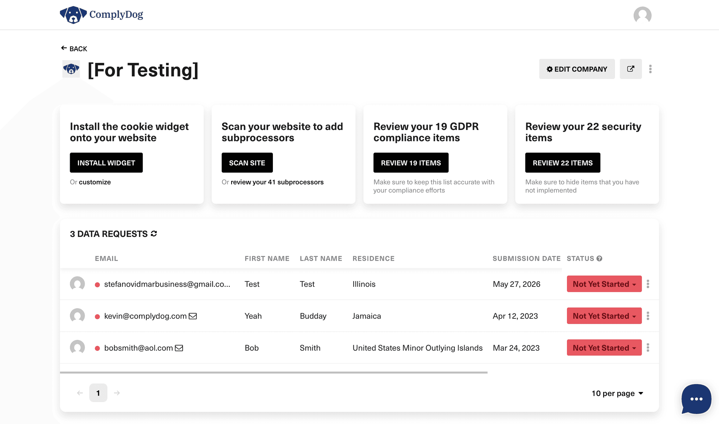Go back using the BACK arrow
This screenshot has height=424, width=719.
[x=74, y=48]
